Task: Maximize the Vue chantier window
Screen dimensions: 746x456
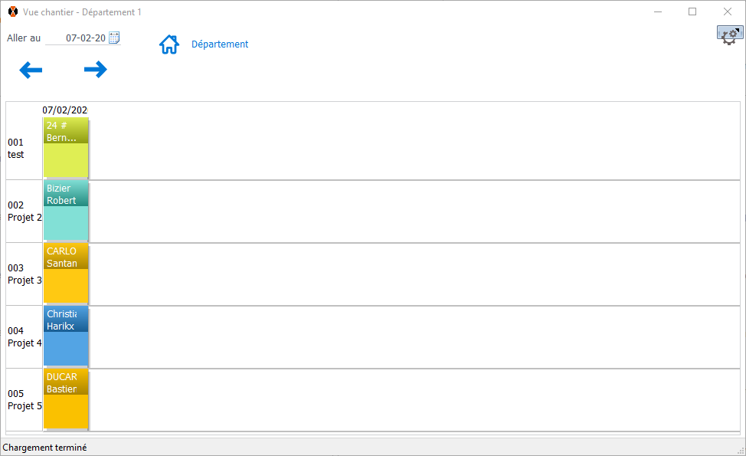Action: [692, 11]
